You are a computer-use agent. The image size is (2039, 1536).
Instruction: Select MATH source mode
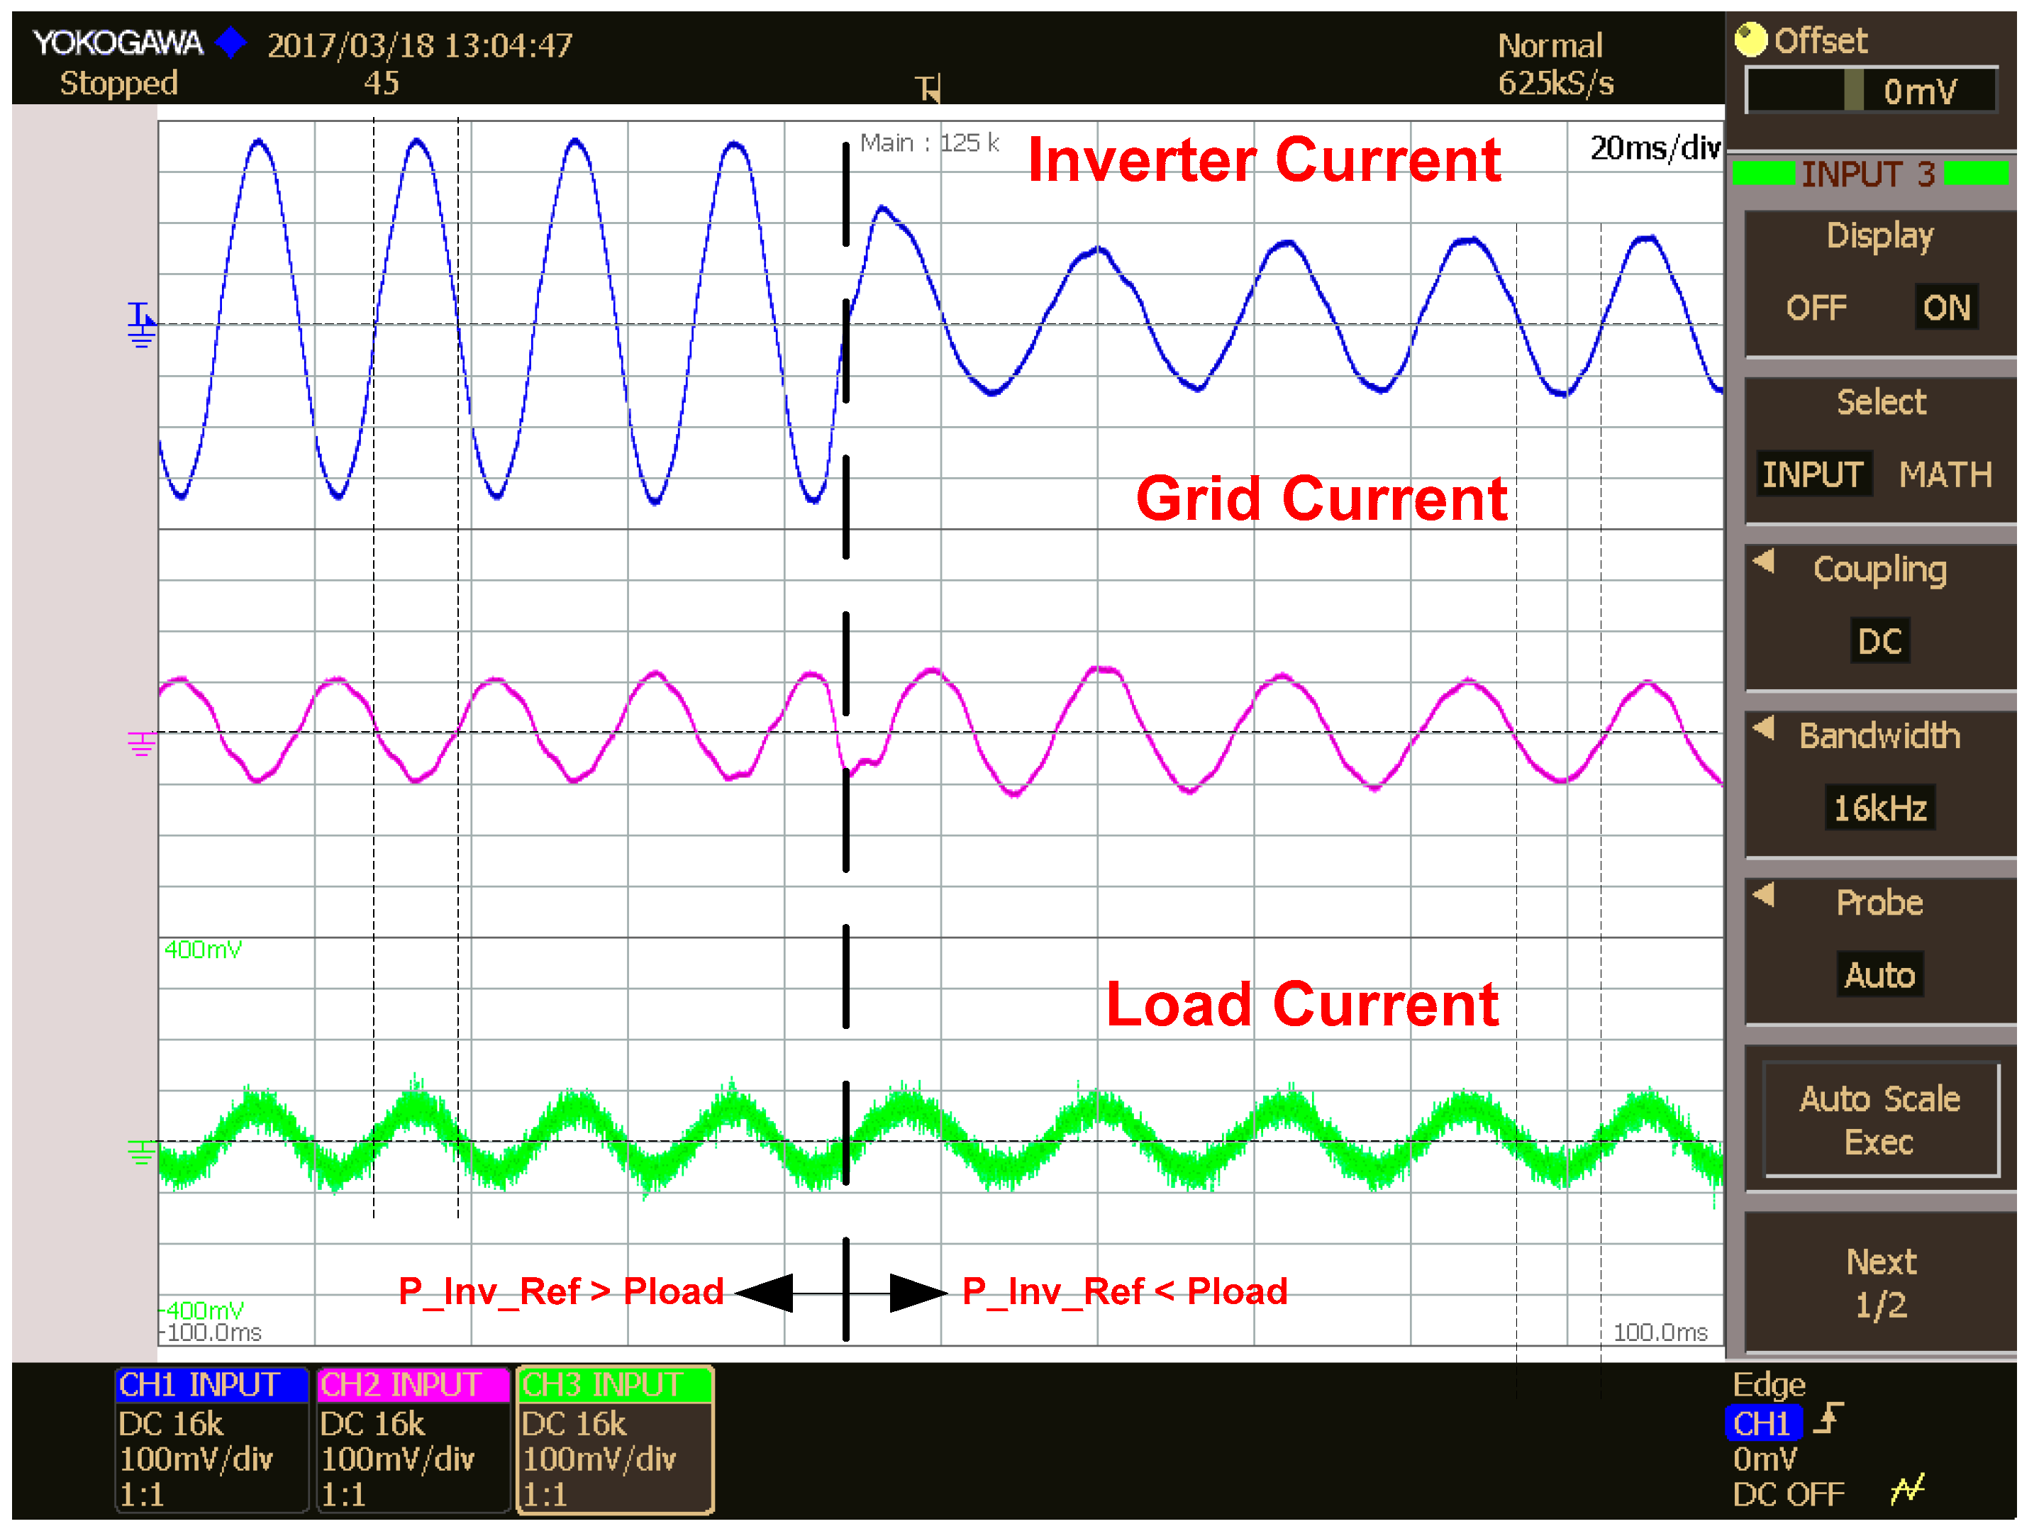[x=1945, y=475]
